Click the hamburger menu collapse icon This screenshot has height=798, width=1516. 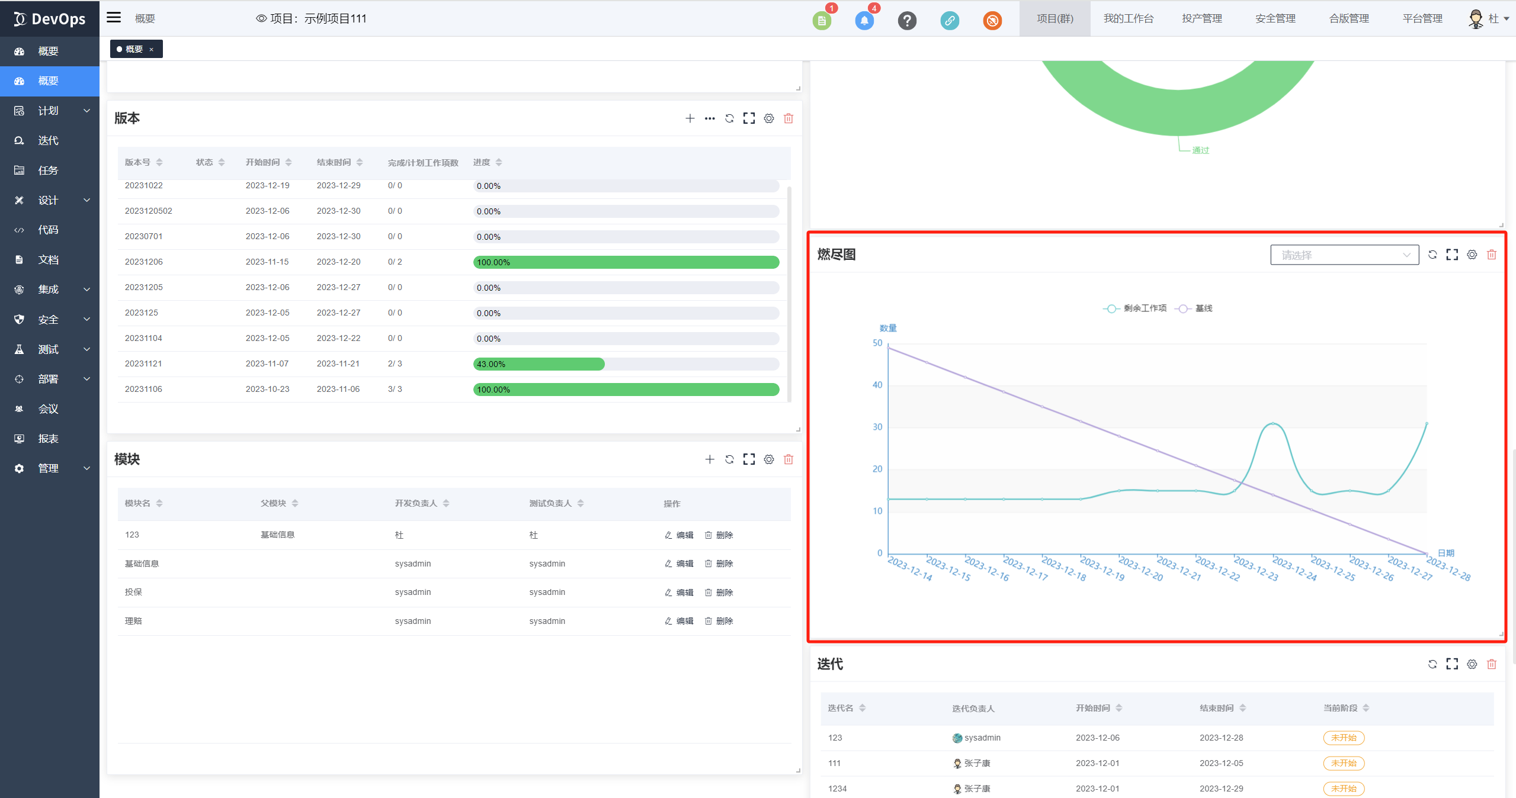point(114,18)
